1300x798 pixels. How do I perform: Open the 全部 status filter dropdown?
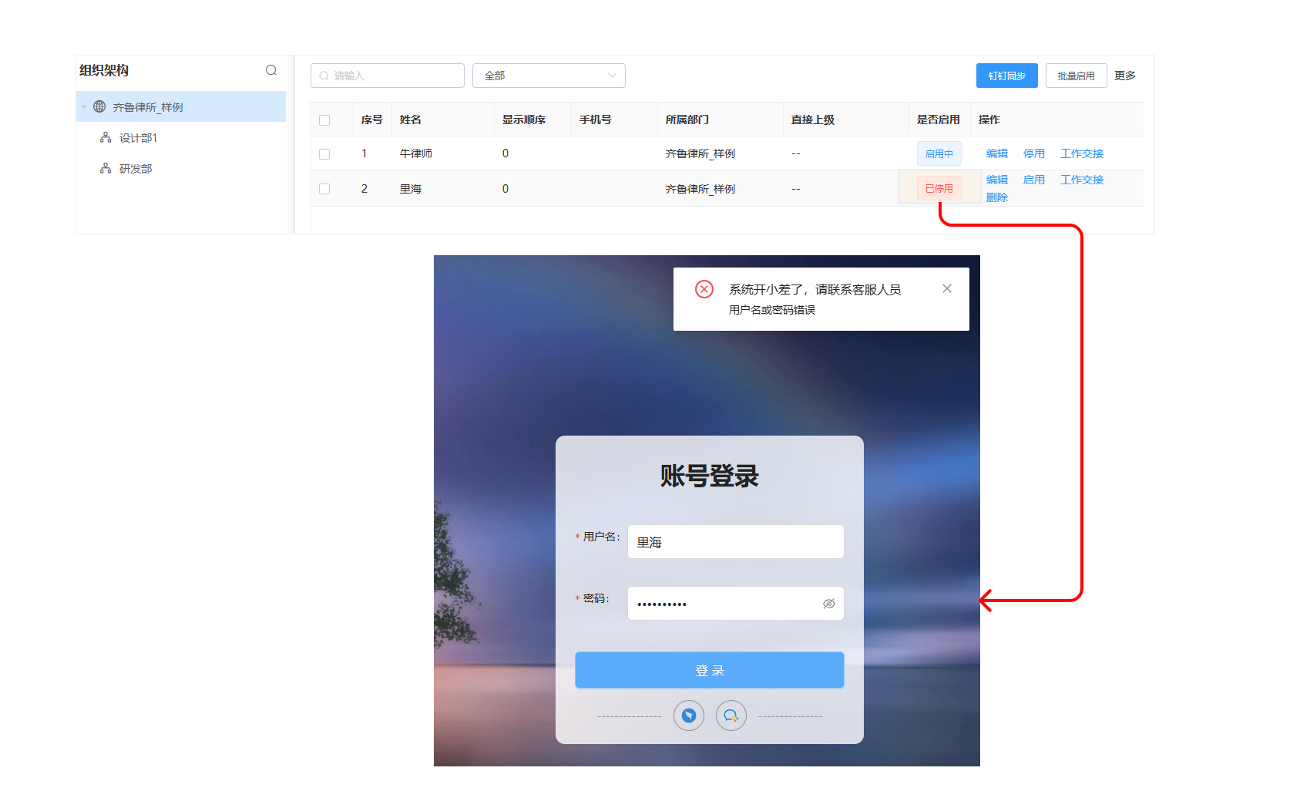point(549,76)
